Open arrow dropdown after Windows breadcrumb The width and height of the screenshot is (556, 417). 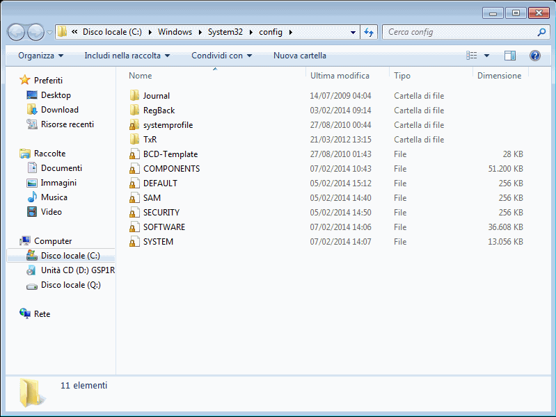point(200,32)
